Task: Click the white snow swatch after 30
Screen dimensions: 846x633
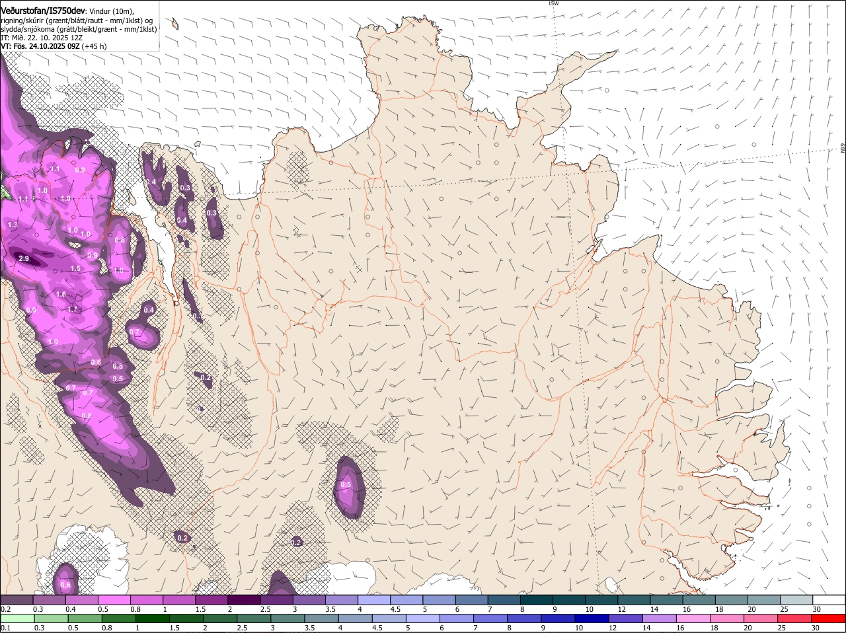Action: click(x=829, y=599)
